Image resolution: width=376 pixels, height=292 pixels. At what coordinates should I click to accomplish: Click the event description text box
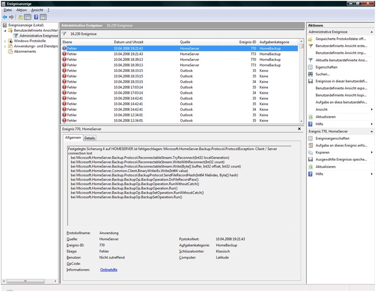click(x=180, y=185)
